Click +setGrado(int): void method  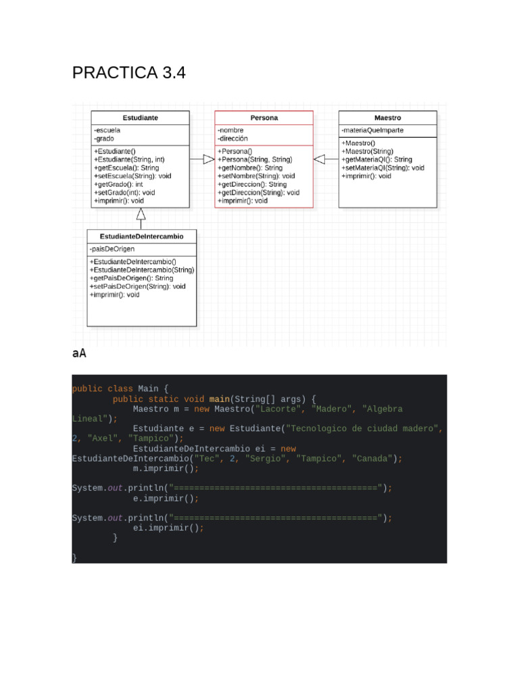124,193
